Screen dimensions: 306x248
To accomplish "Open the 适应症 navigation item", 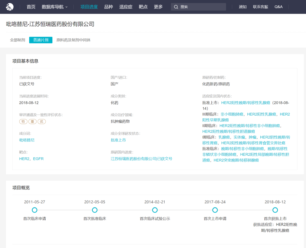I will (x=126, y=7).
